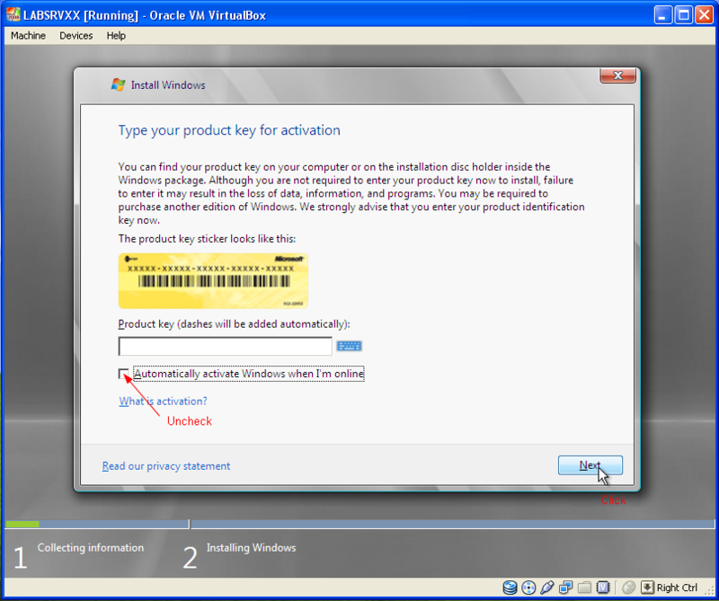Open the Machine menu

click(x=28, y=36)
